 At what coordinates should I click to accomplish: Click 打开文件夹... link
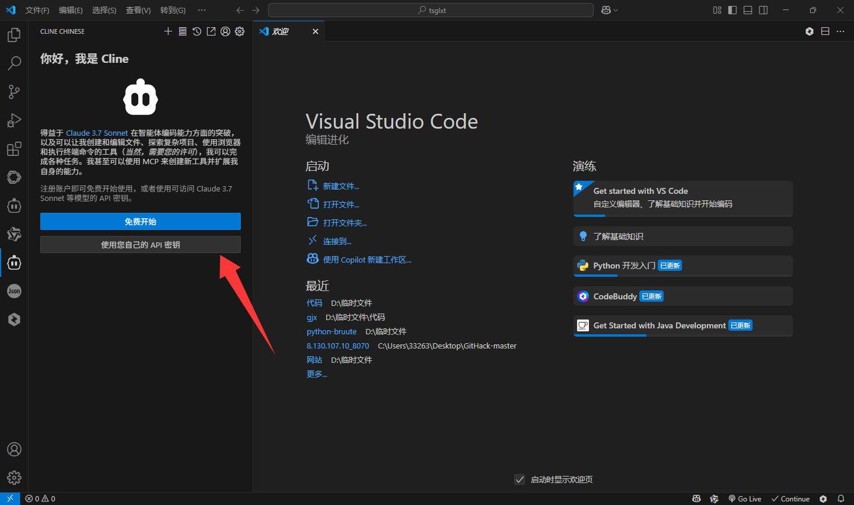point(345,223)
